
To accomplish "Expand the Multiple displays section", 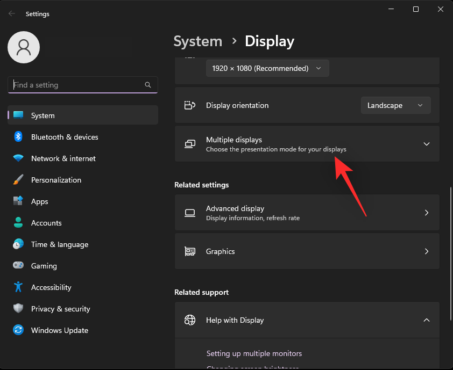I will click(x=426, y=144).
